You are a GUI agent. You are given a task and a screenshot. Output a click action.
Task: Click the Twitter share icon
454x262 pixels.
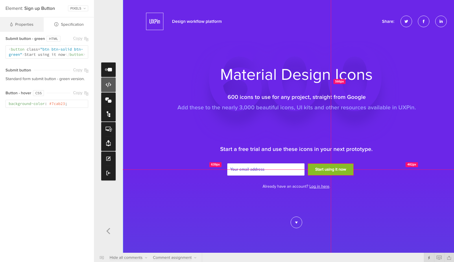coord(406,21)
